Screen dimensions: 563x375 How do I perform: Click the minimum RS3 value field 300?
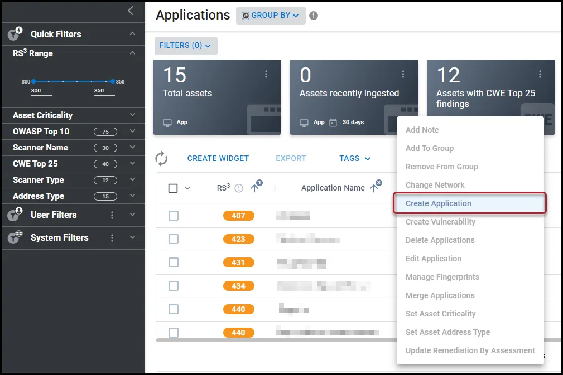[41, 91]
